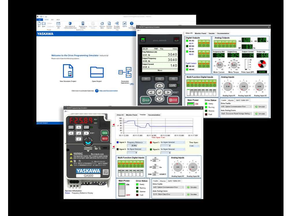The width and height of the screenshot is (289, 216).
Task: Click large New Simulator Project icon
Action: pyautogui.click(x=68, y=71)
